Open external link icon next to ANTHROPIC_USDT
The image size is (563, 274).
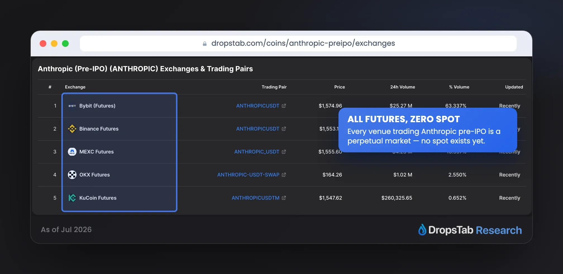pos(284,152)
